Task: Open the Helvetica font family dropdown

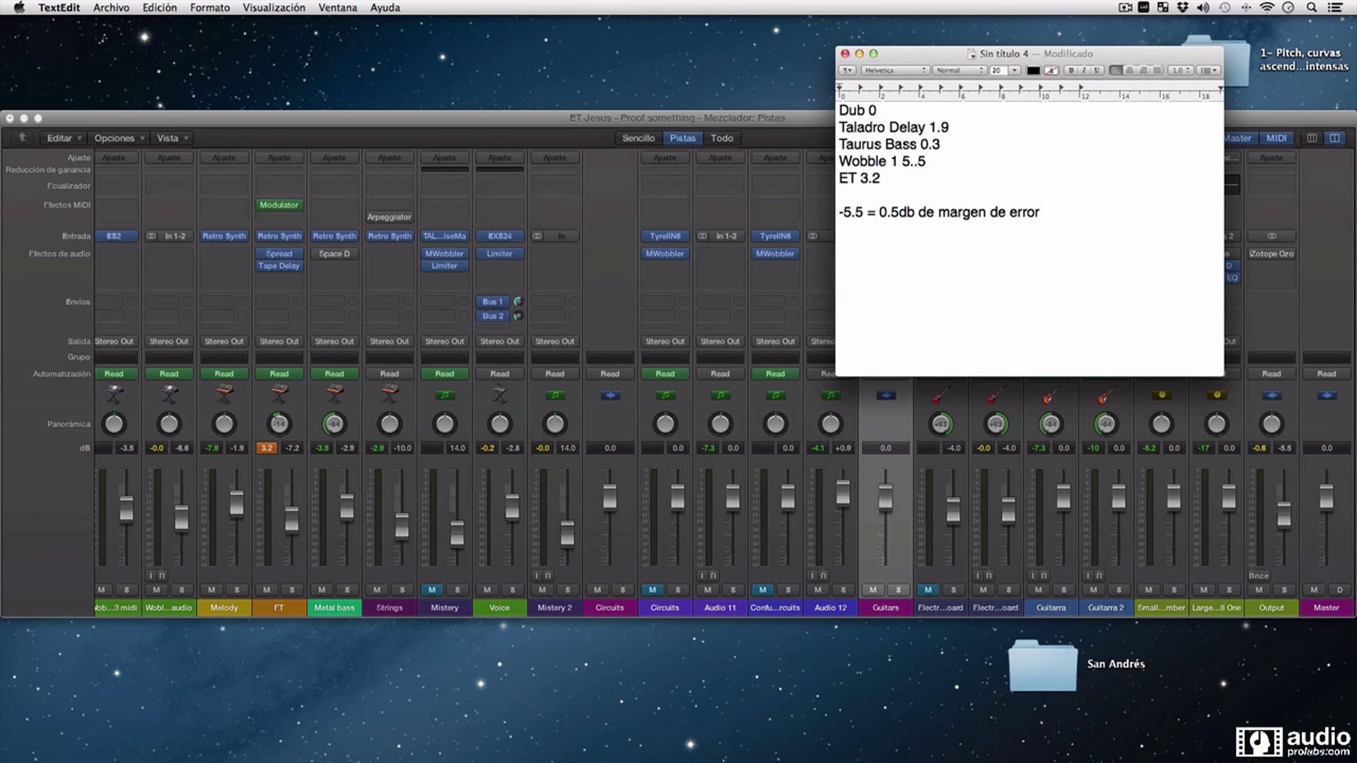Action: [x=894, y=70]
